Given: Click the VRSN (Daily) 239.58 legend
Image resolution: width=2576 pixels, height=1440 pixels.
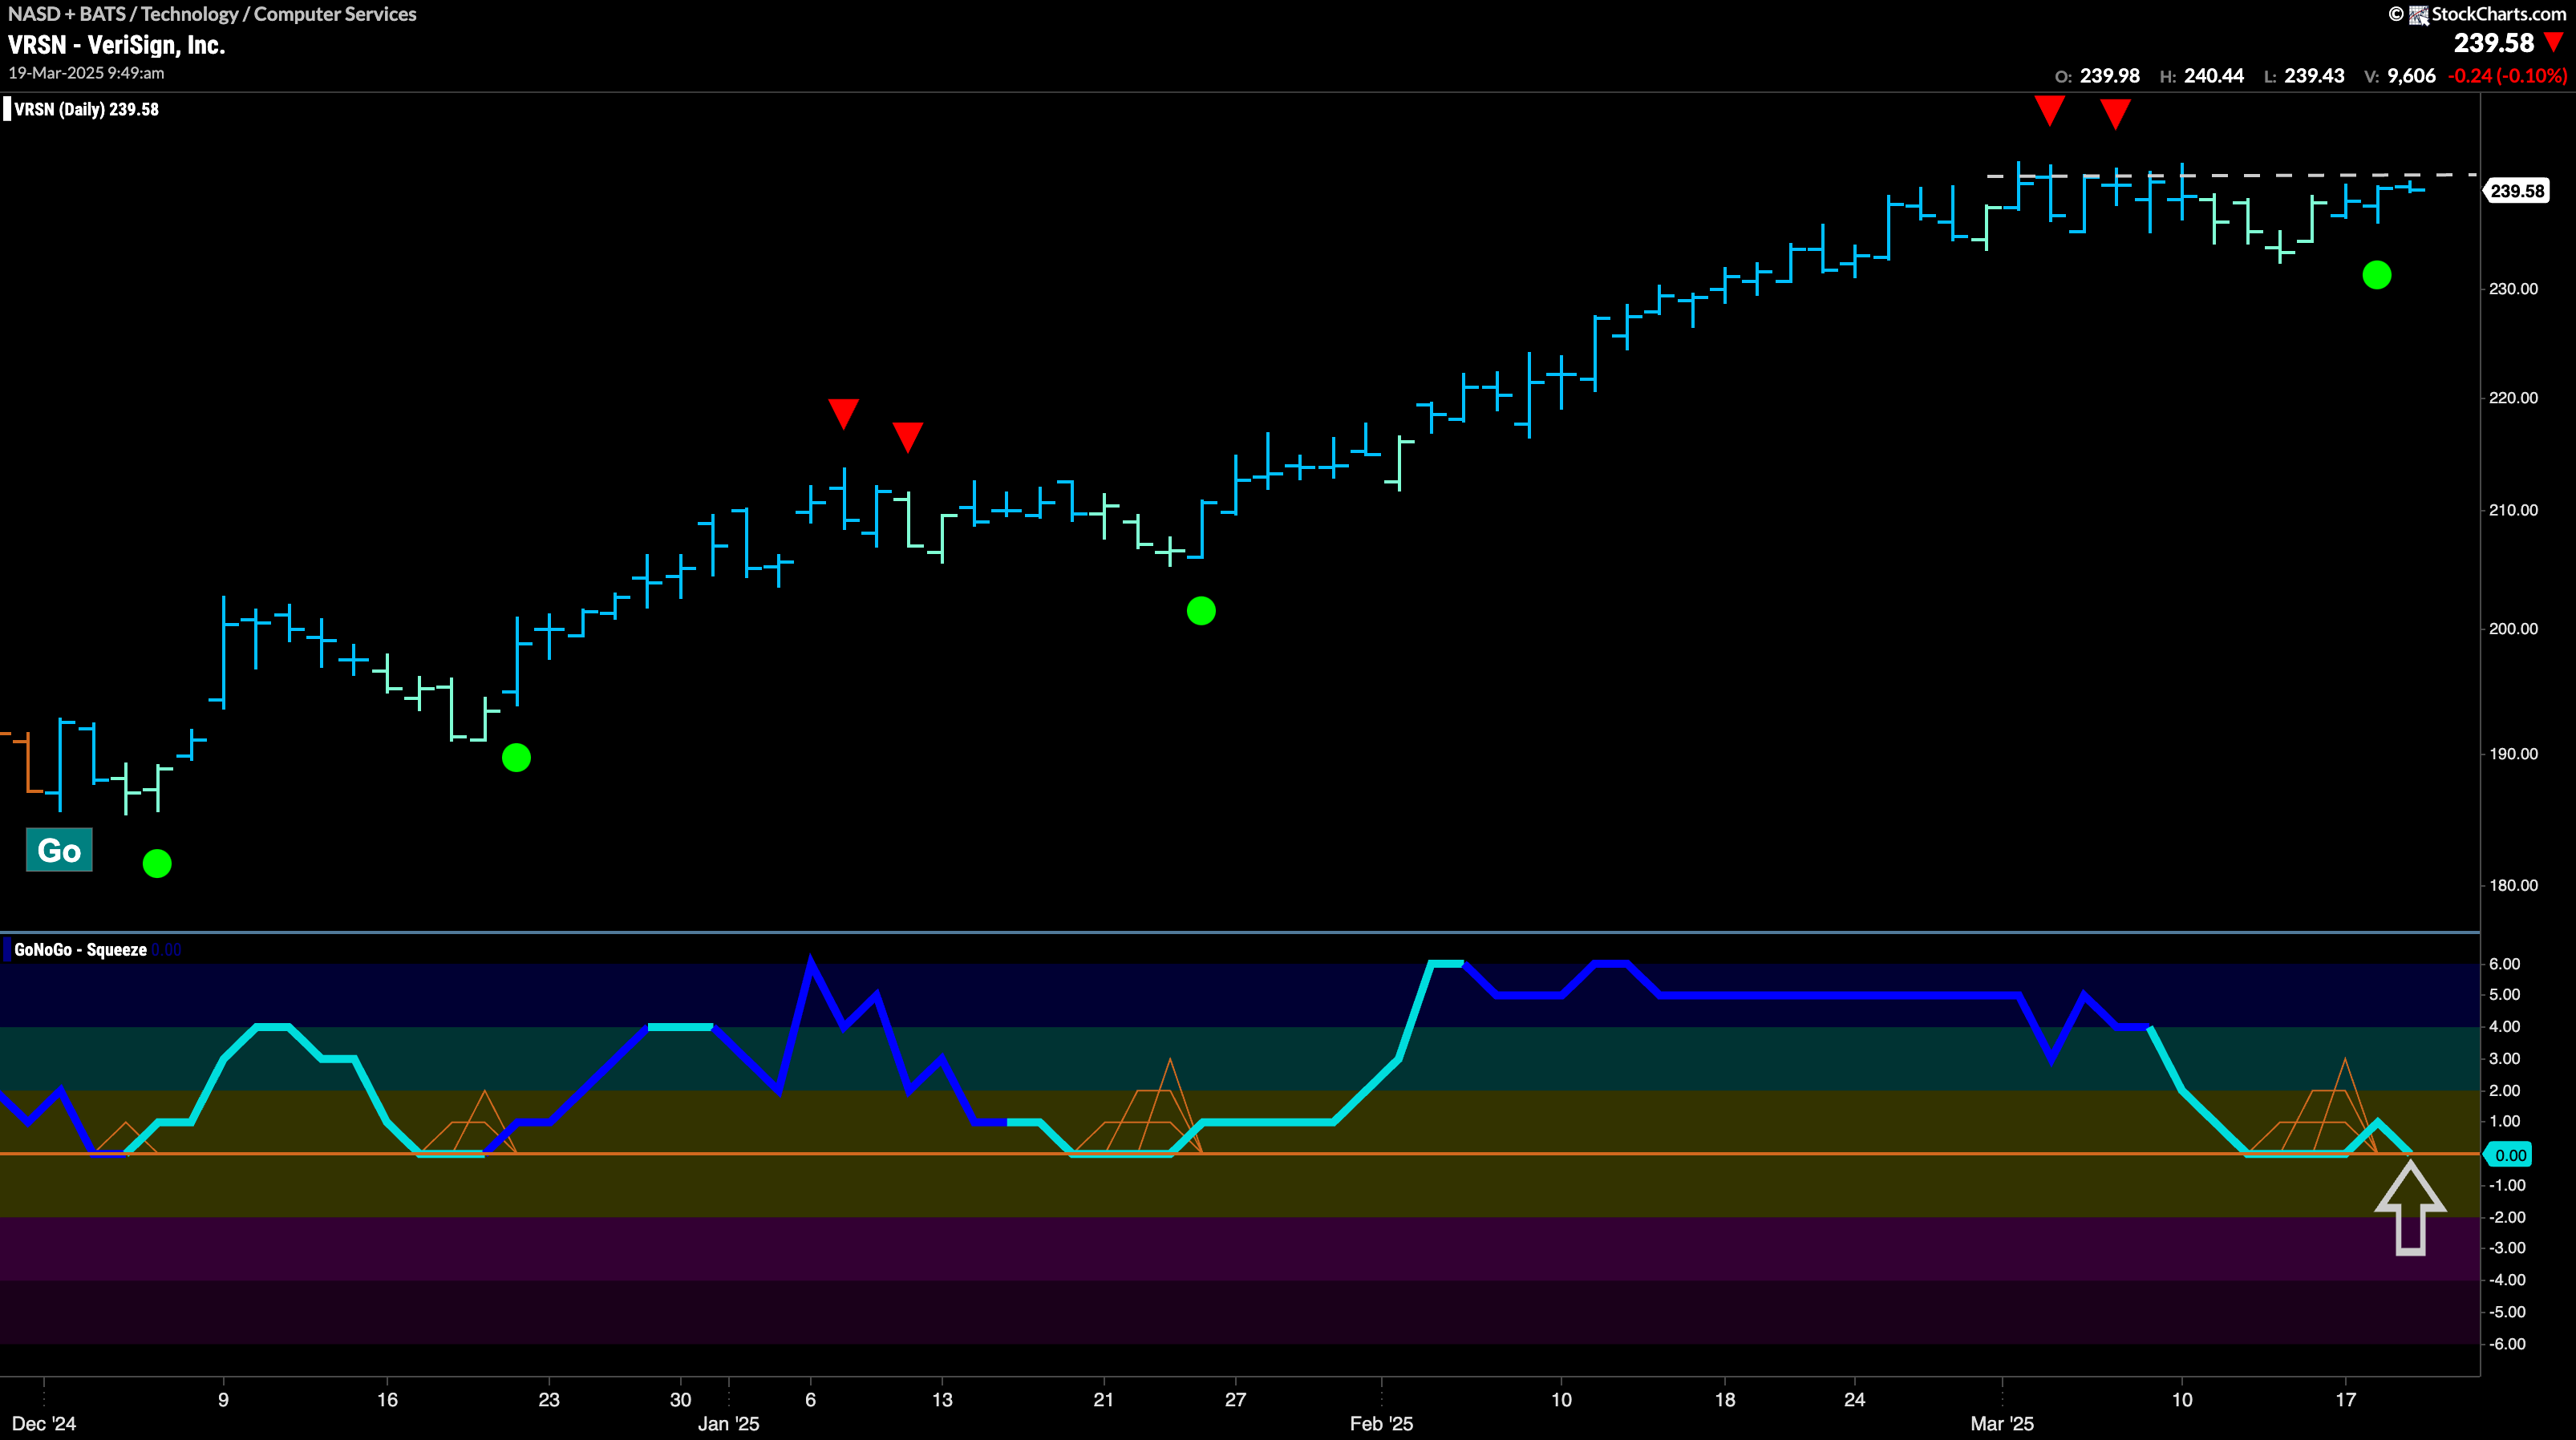Looking at the screenshot, I should click(86, 109).
